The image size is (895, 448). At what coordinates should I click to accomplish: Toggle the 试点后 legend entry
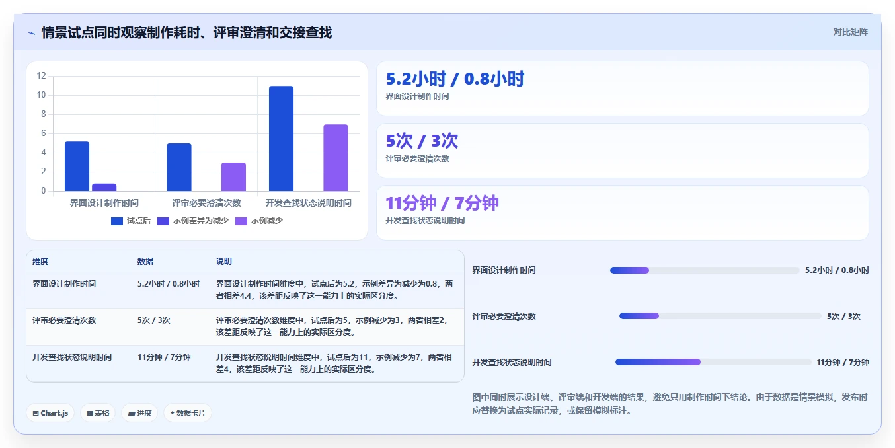132,221
